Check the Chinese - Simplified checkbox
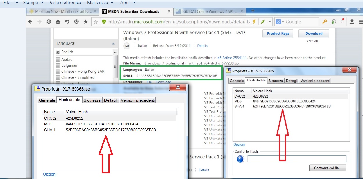This screenshot has height=179, width=363. (x=58, y=77)
